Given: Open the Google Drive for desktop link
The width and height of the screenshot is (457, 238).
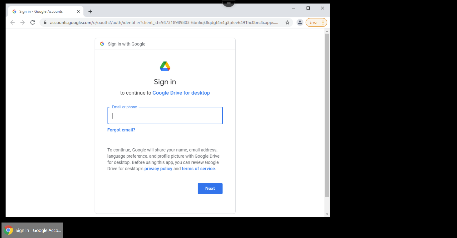Looking at the screenshot, I should coord(181,93).
